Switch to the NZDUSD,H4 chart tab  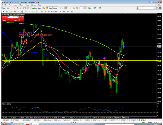6,120
